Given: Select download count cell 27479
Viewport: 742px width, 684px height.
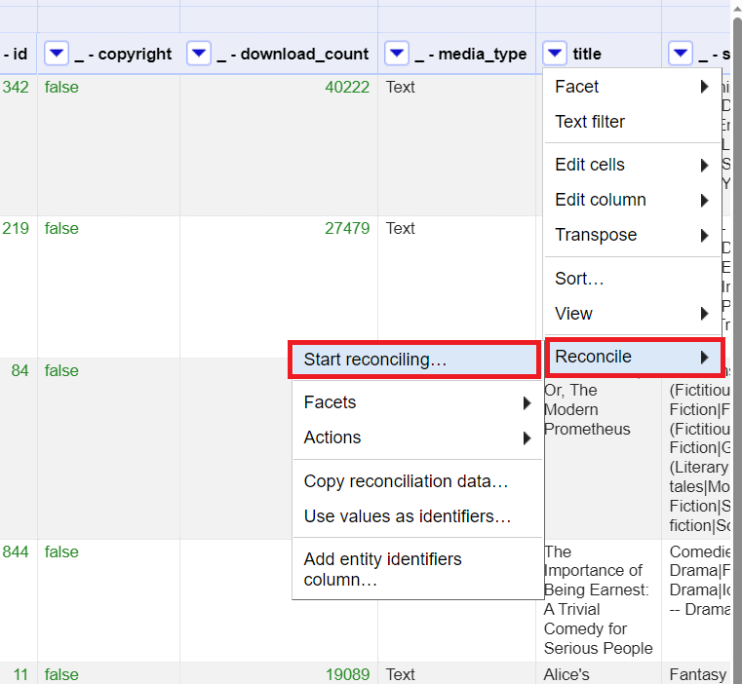Looking at the screenshot, I should pyautogui.click(x=347, y=228).
